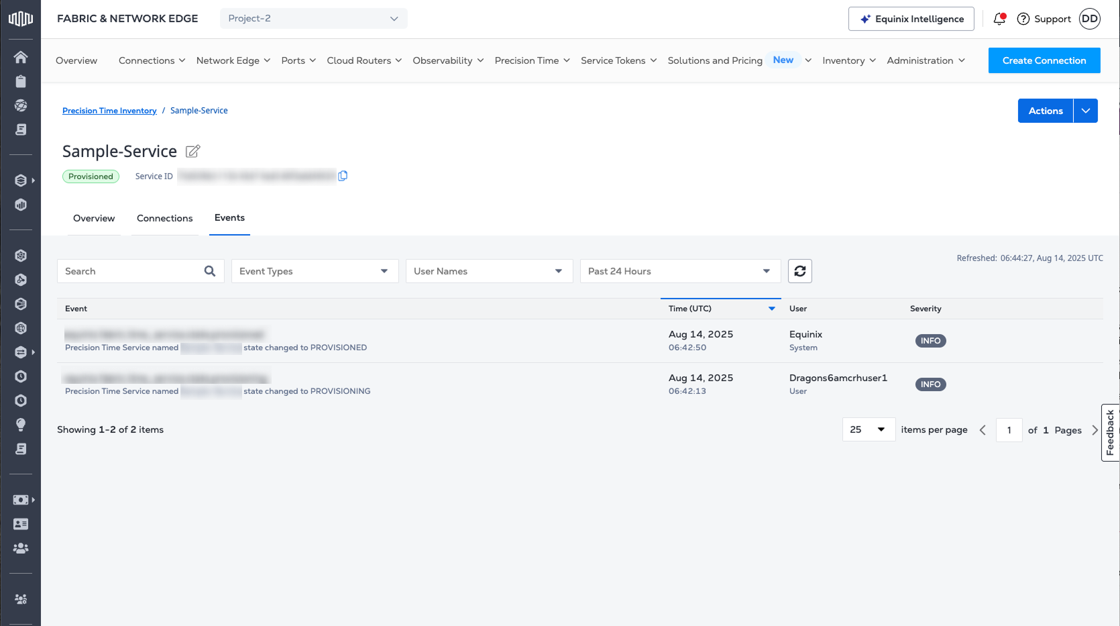Open the ID card icon in the sidebar
This screenshot has height=626, width=1120.
(x=21, y=524)
